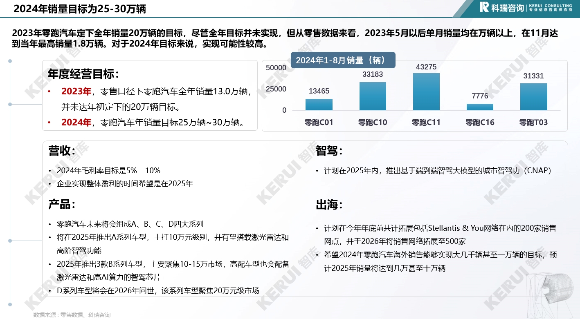Click the axis label 零跑C16

[x=480, y=123]
